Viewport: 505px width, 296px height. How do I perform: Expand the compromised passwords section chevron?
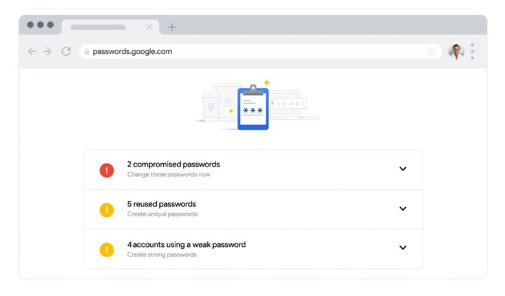tap(403, 169)
